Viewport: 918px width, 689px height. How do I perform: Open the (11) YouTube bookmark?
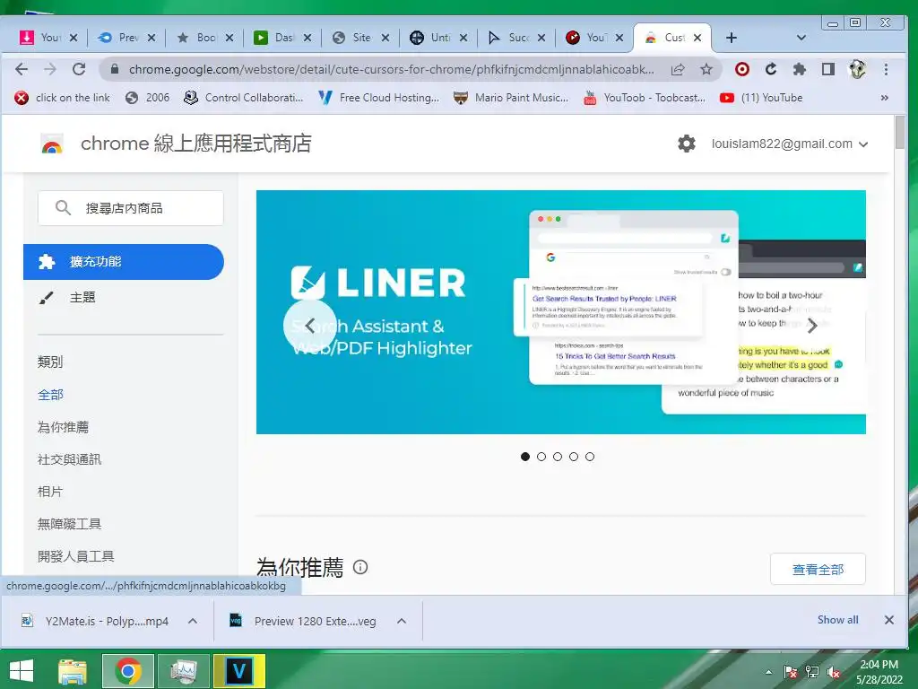tap(761, 98)
